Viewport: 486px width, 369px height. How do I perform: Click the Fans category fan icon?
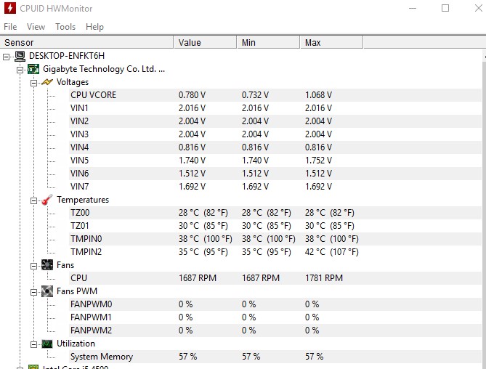(x=47, y=265)
